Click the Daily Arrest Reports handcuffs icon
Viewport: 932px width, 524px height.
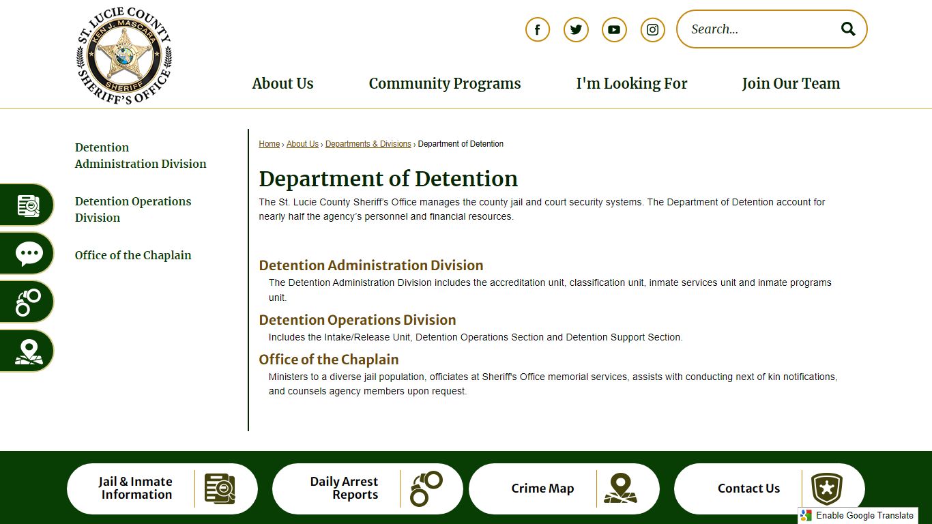point(426,489)
